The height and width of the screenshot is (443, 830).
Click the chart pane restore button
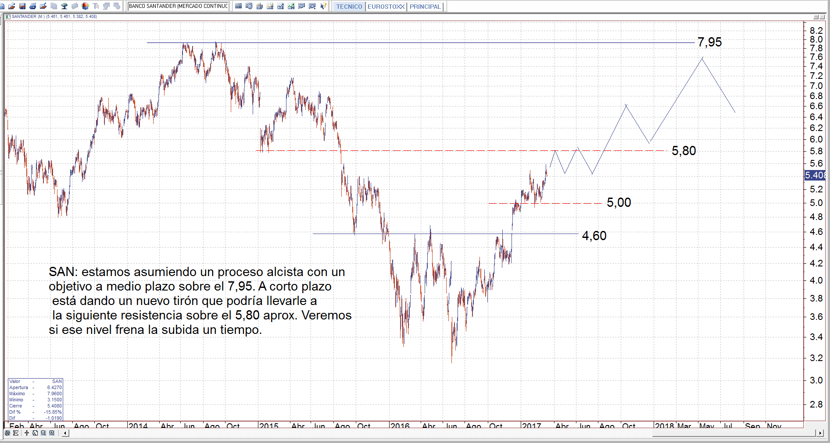816,17
